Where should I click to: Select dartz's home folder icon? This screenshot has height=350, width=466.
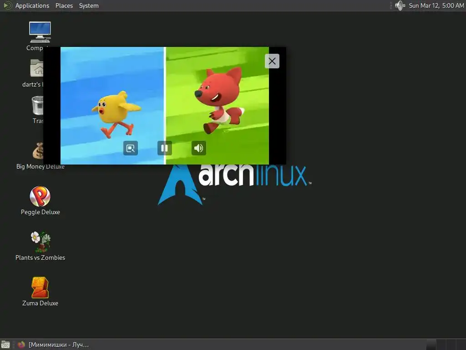tap(37, 68)
